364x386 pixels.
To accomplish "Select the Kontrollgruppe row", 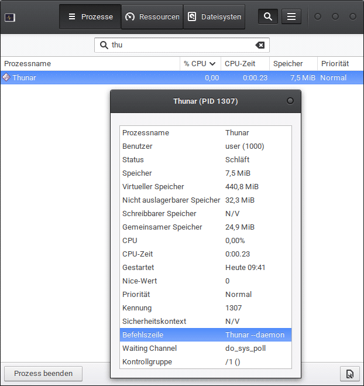I will (205, 361).
